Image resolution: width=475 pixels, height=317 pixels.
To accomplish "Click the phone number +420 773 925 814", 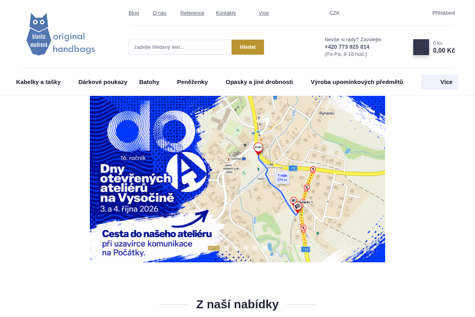I will point(347,47).
